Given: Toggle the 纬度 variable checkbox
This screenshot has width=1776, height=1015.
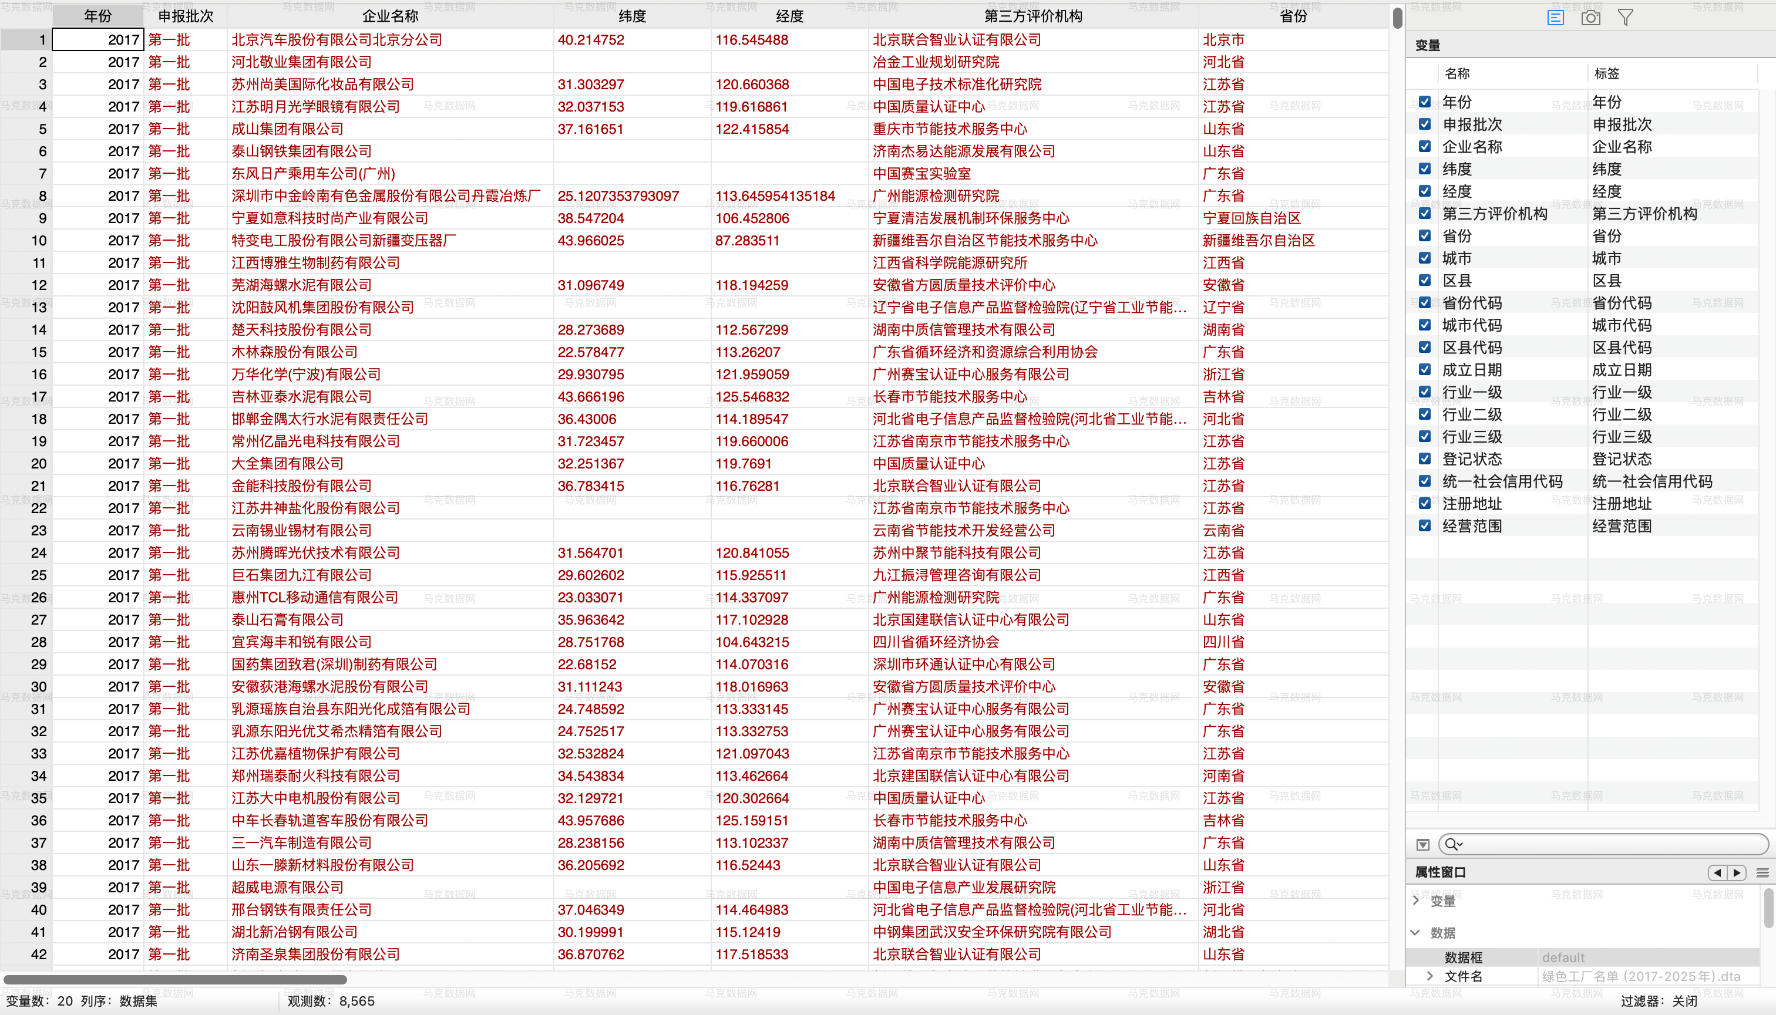Looking at the screenshot, I should pyautogui.click(x=1425, y=168).
